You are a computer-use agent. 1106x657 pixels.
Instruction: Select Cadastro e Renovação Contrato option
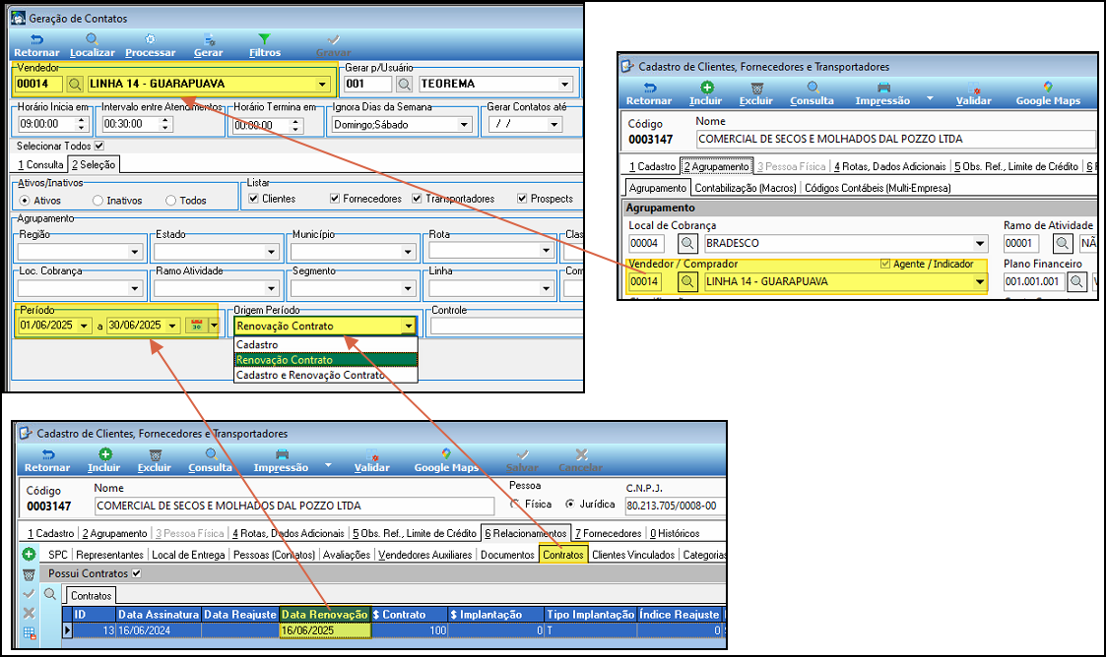(325, 376)
